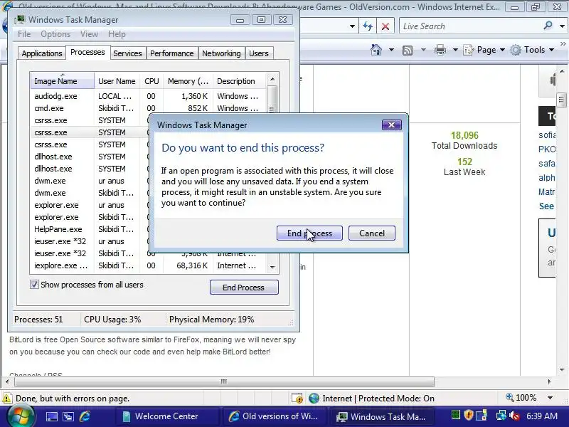Launch Internet Explorer from quick launch

click(x=85, y=416)
